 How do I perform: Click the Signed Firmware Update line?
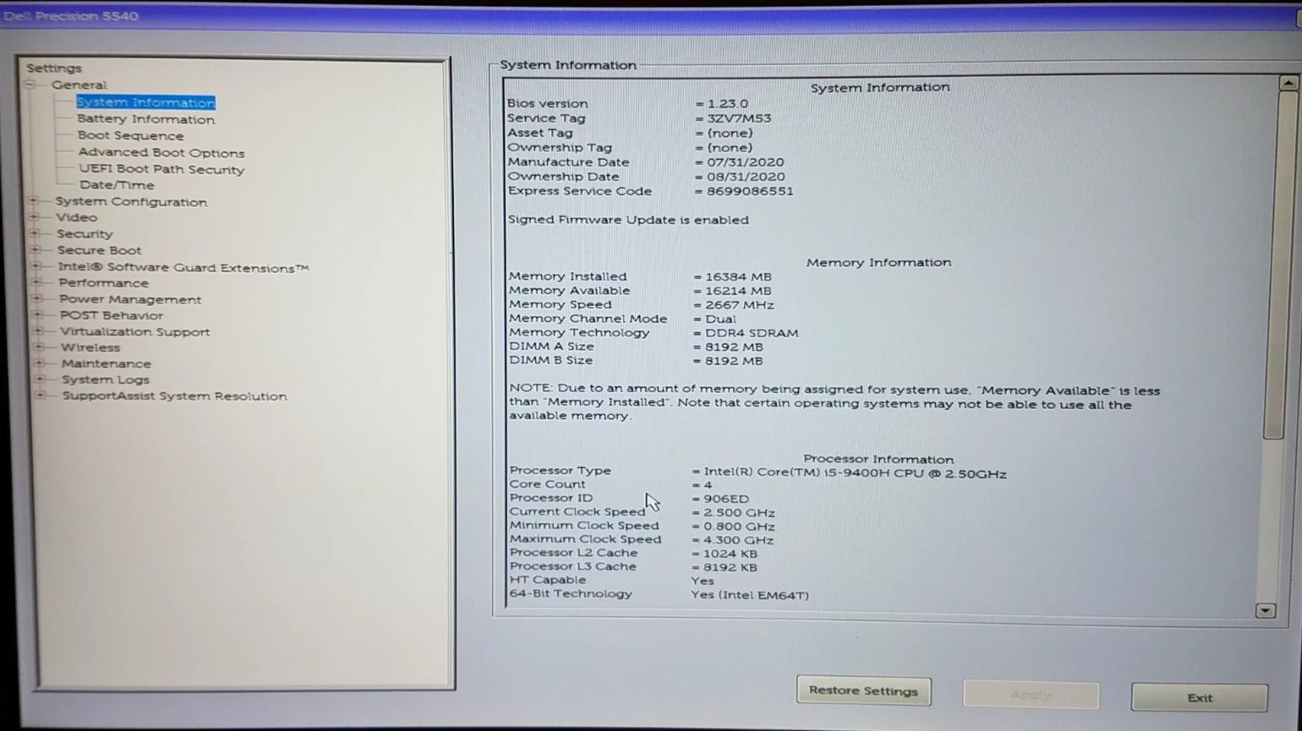click(628, 220)
